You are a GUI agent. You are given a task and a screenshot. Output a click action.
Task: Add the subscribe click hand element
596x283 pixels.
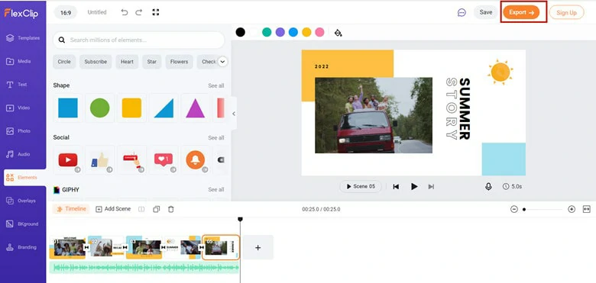tap(131, 160)
